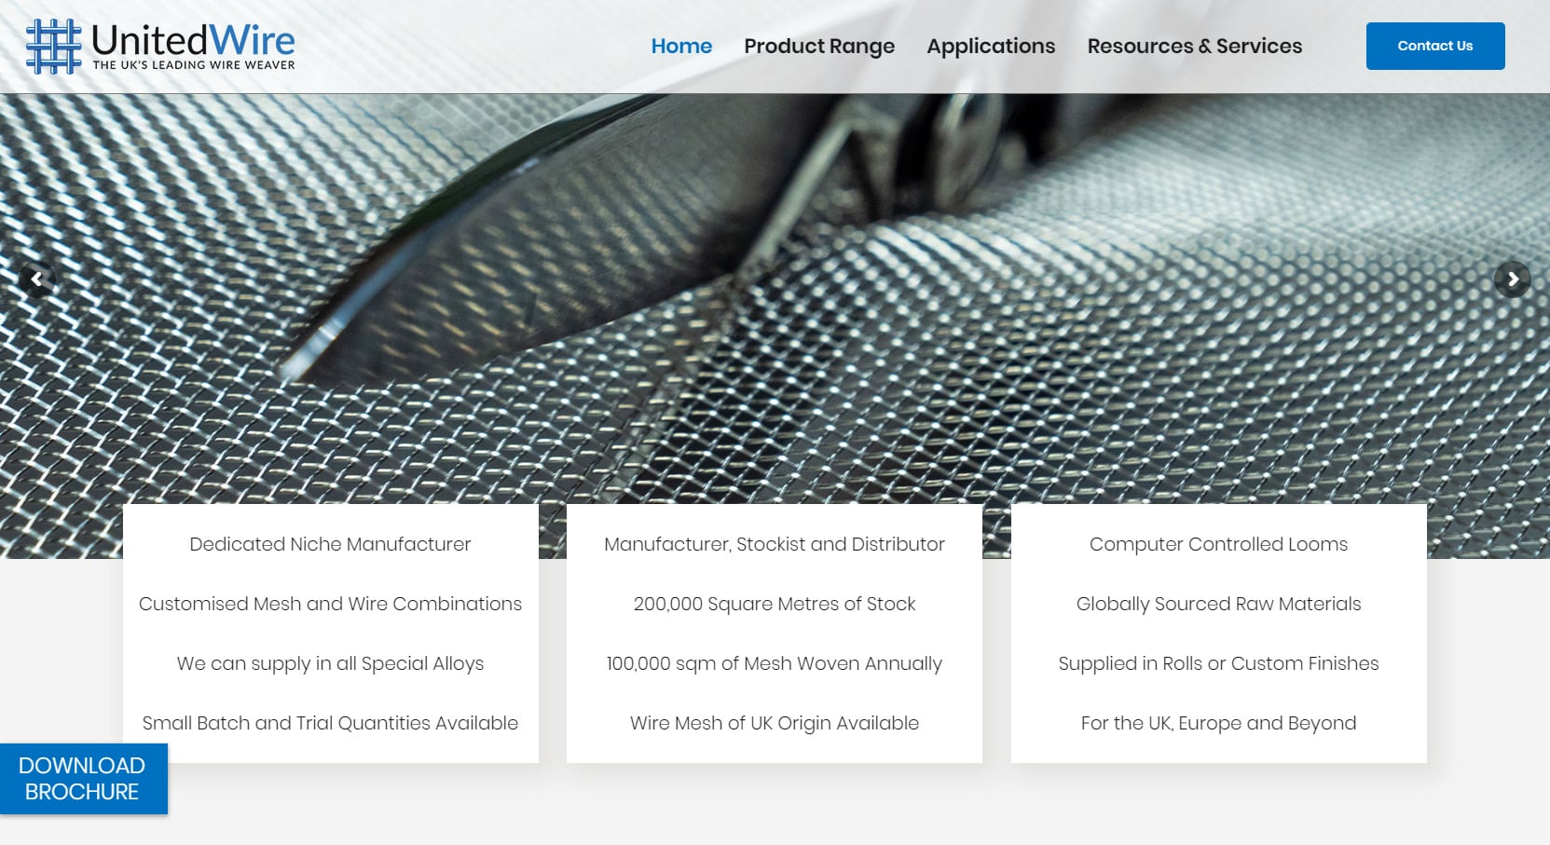Viewport: 1550px width, 845px height.
Task: Open the Home menu item
Action: [x=681, y=46]
